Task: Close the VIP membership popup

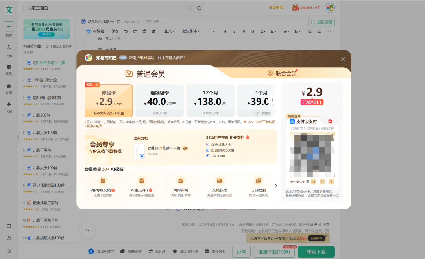Action: click(x=343, y=59)
